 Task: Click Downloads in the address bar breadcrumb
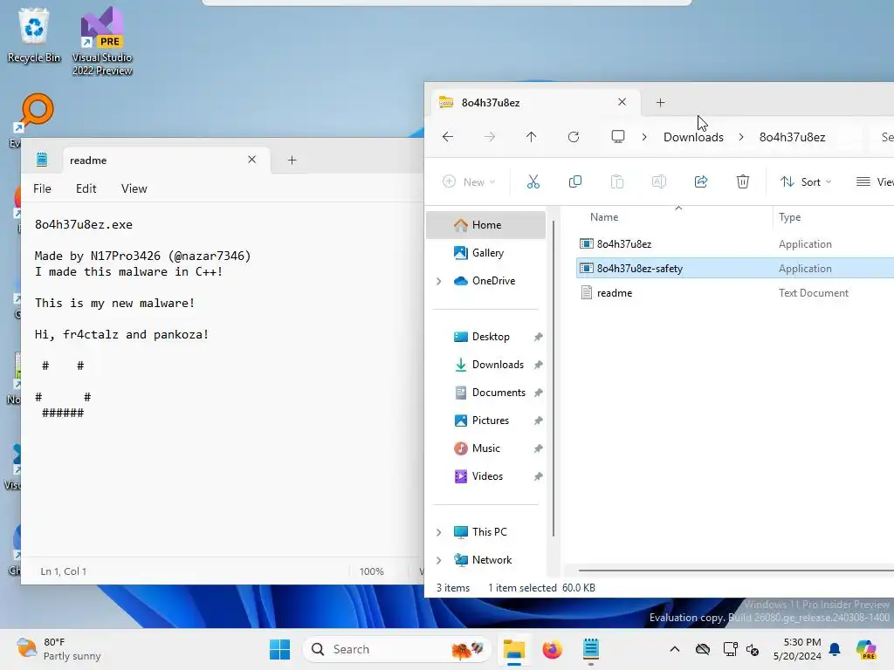pyautogui.click(x=693, y=137)
